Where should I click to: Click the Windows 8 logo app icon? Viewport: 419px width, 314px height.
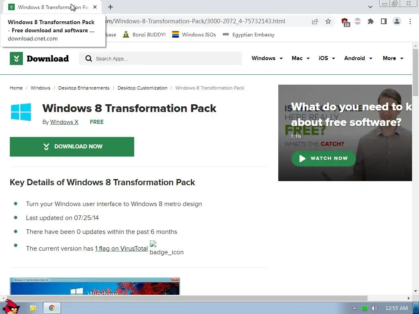tap(21, 112)
